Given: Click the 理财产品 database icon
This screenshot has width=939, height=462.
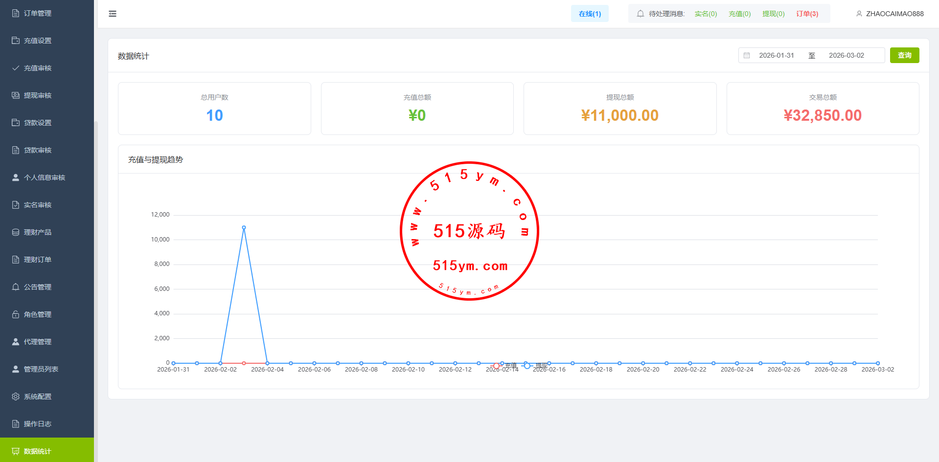Looking at the screenshot, I should tap(16, 232).
